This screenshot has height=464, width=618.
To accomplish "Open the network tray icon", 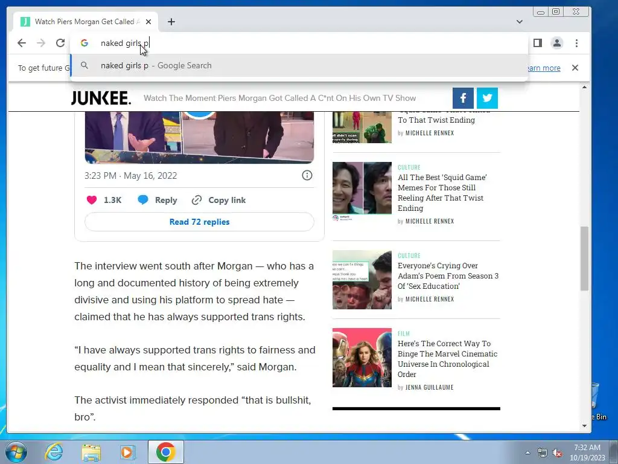I will [x=543, y=453].
